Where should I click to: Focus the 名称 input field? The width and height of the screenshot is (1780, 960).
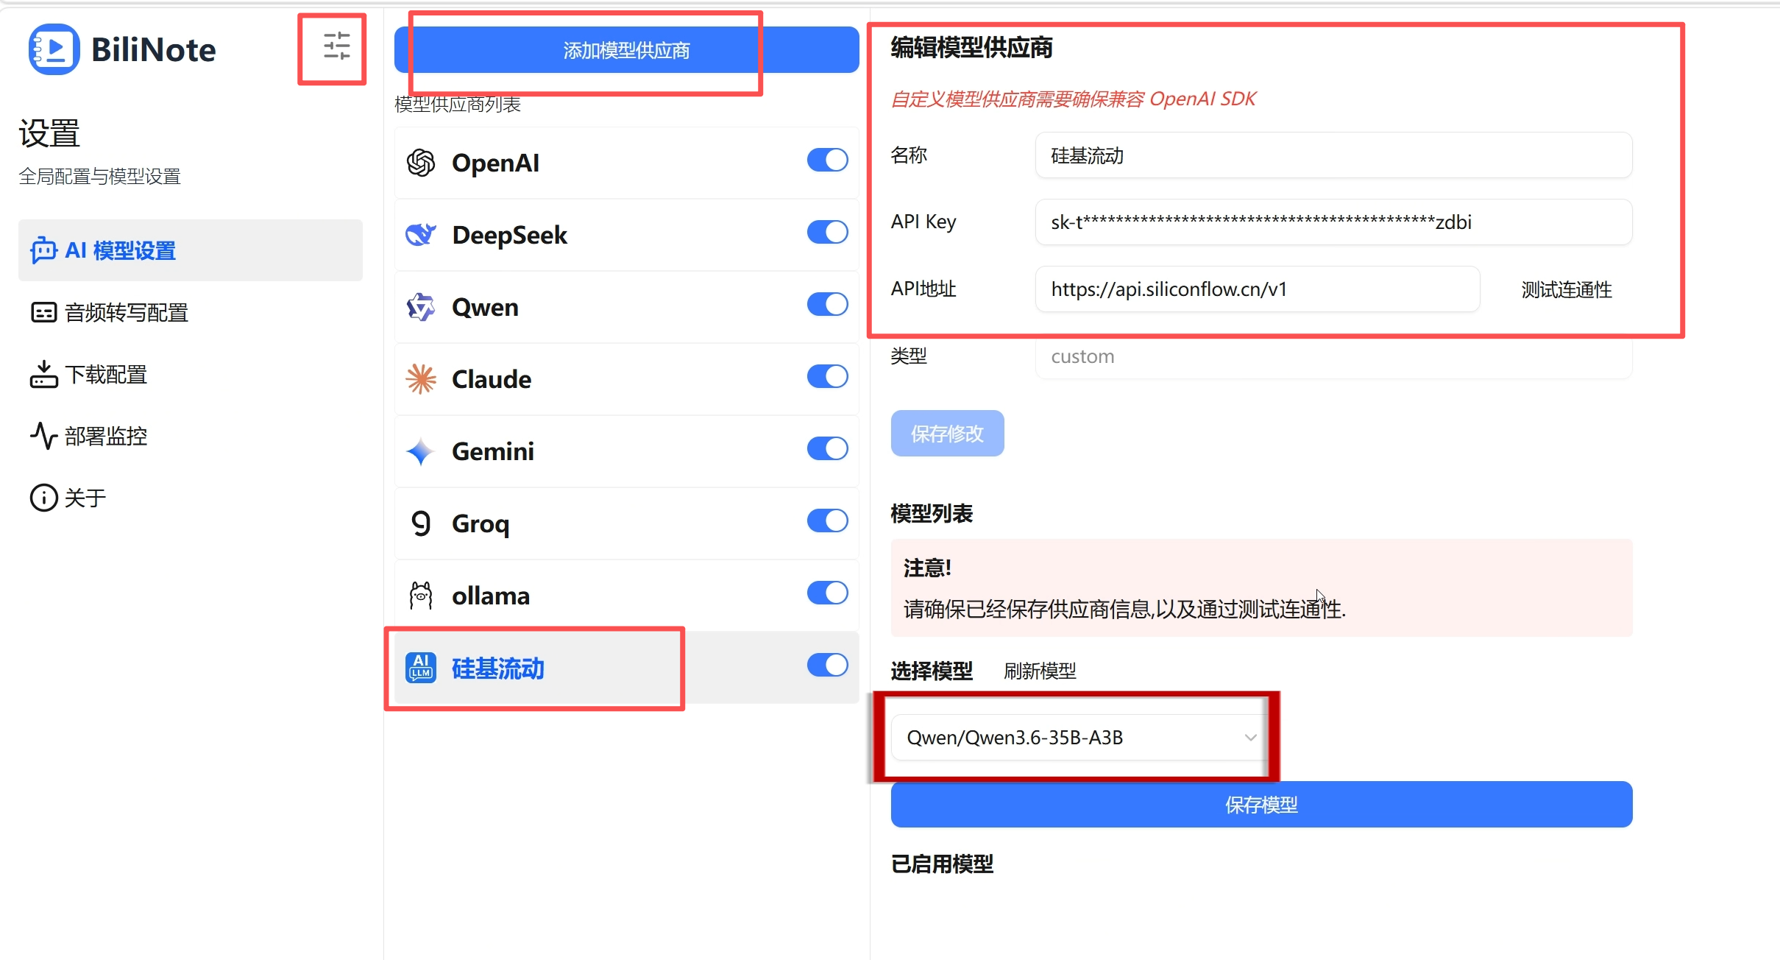(x=1334, y=155)
